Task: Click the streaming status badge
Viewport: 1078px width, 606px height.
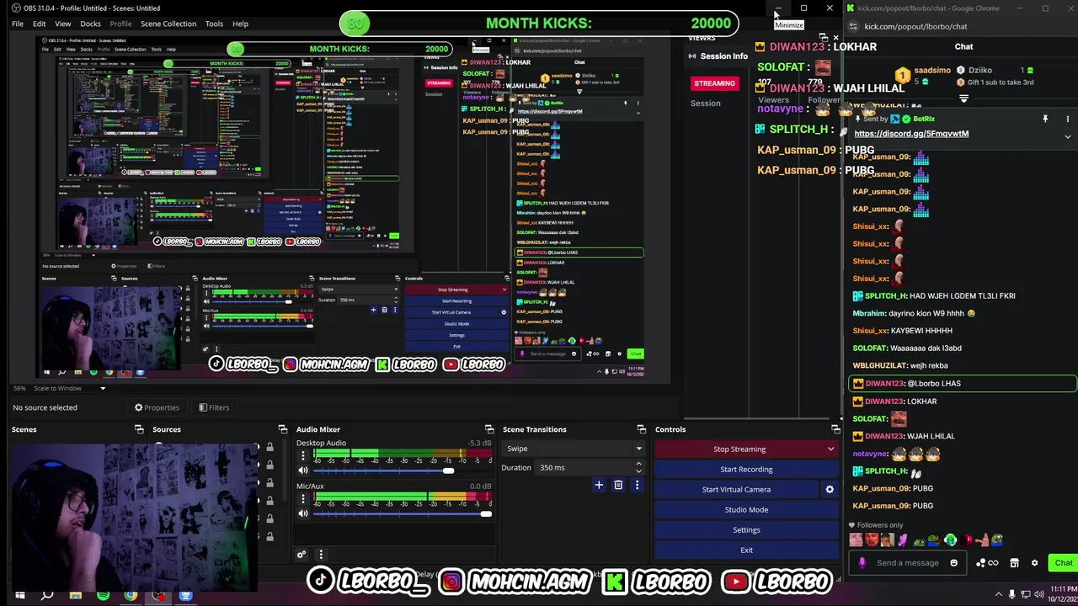Action: pos(714,82)
